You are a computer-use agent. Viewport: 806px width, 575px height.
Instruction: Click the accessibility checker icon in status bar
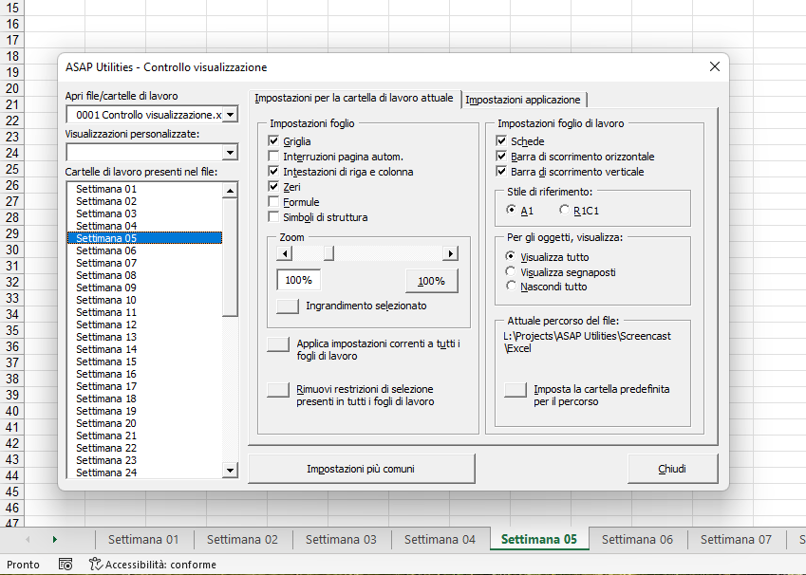coord(95,565)
